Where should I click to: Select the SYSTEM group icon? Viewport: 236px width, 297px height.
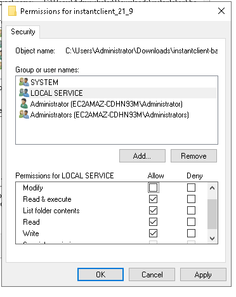(x=24, y=82)
